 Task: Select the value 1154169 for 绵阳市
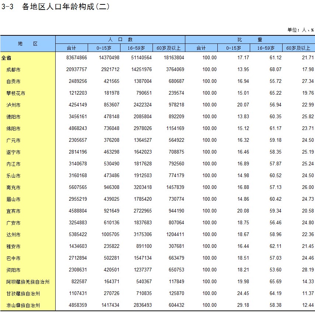[175, 128]
